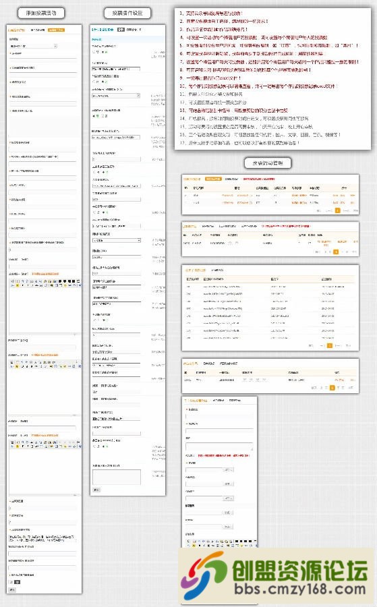Switch to orange highlighted tab in add-activity panel
This screenshot has height=607, width=377.
(57, 30)
